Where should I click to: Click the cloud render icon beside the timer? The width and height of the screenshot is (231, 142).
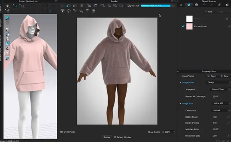click(x=129, y=6)
